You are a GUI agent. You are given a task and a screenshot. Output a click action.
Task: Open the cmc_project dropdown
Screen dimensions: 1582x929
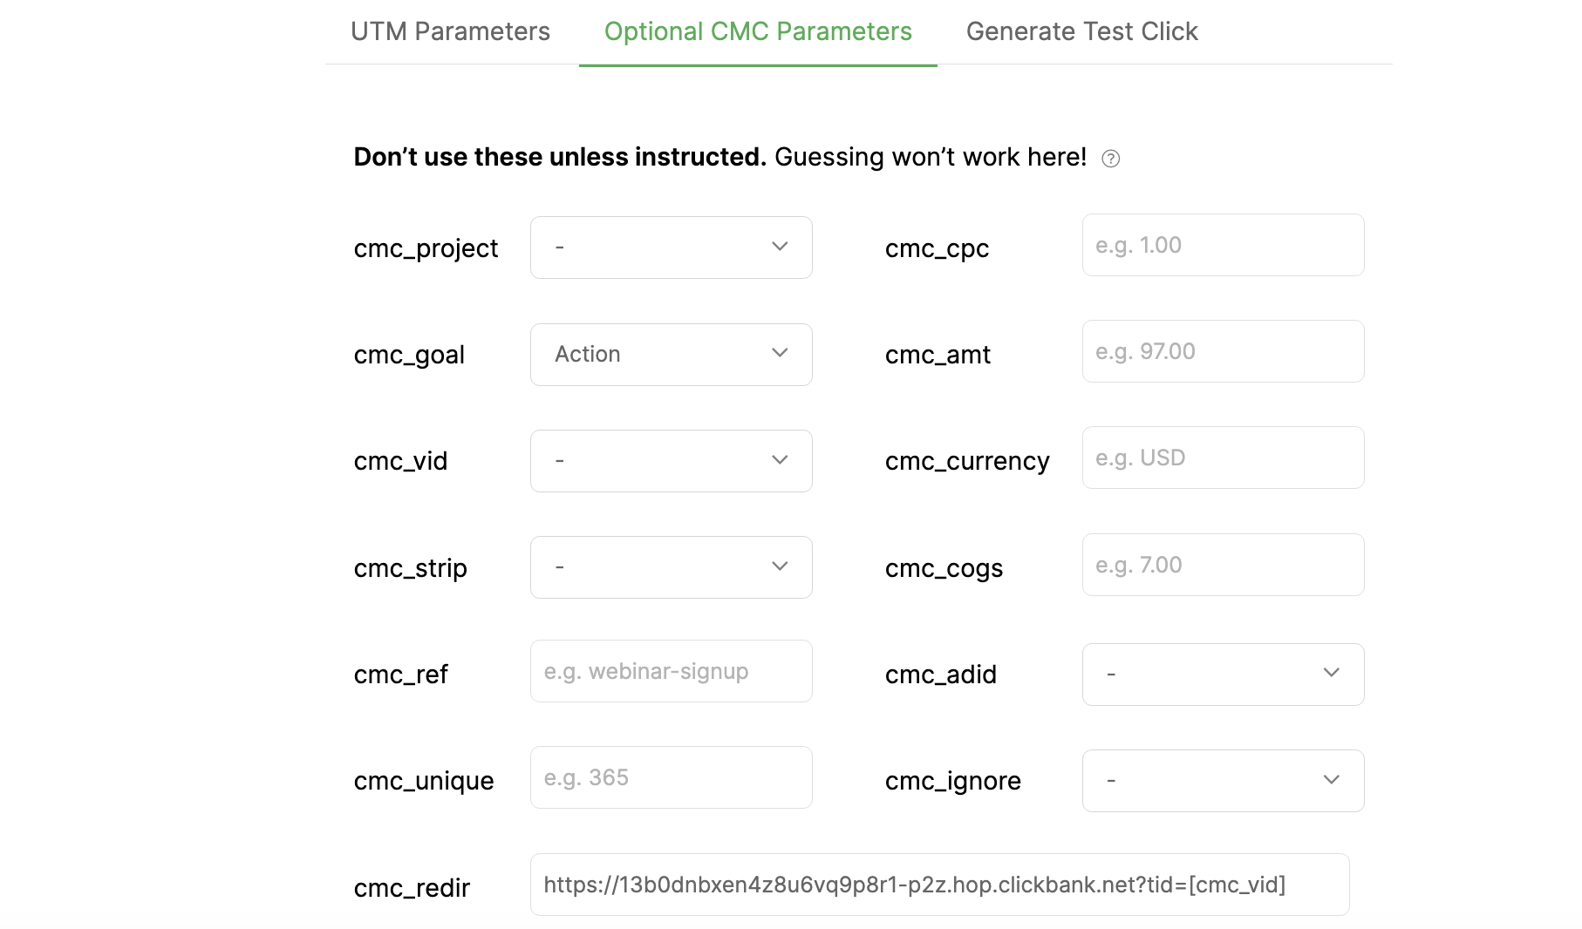click(x=670, y=248)
